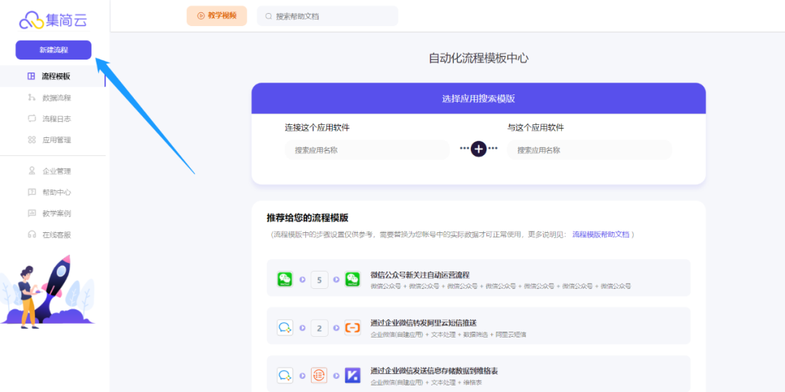785x392 pixels.
Task: Click the step count 2 badge
Action: [x=319, y=328]
